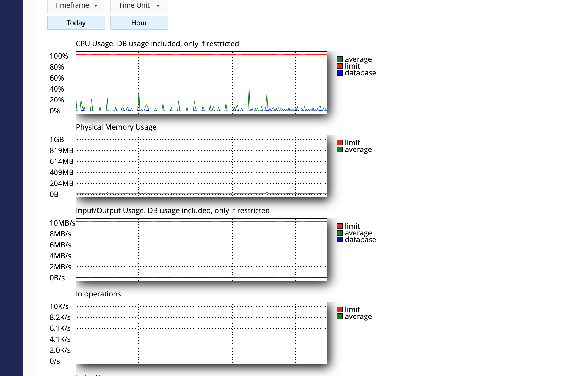Click the 80% axis label
Screen dimensions: 565x376
(x=57, y=67)
